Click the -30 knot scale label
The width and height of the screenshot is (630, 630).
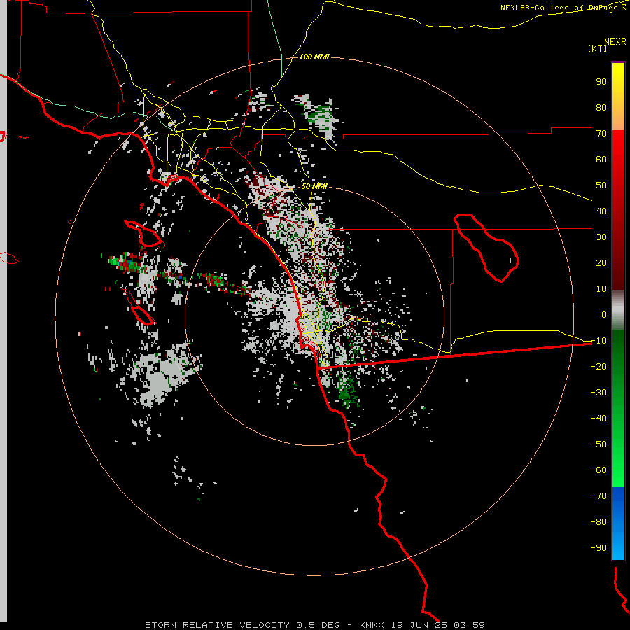(598, 393)
